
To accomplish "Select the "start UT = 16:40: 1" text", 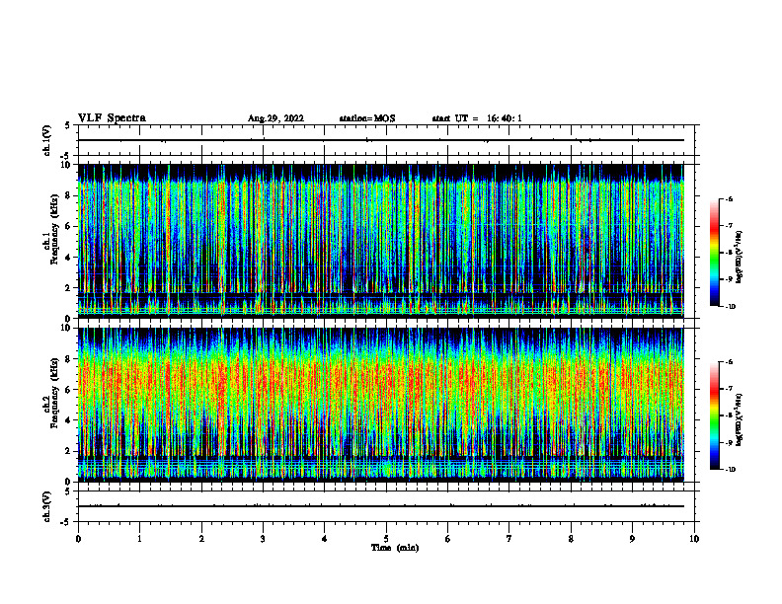I will click(477, 118).
